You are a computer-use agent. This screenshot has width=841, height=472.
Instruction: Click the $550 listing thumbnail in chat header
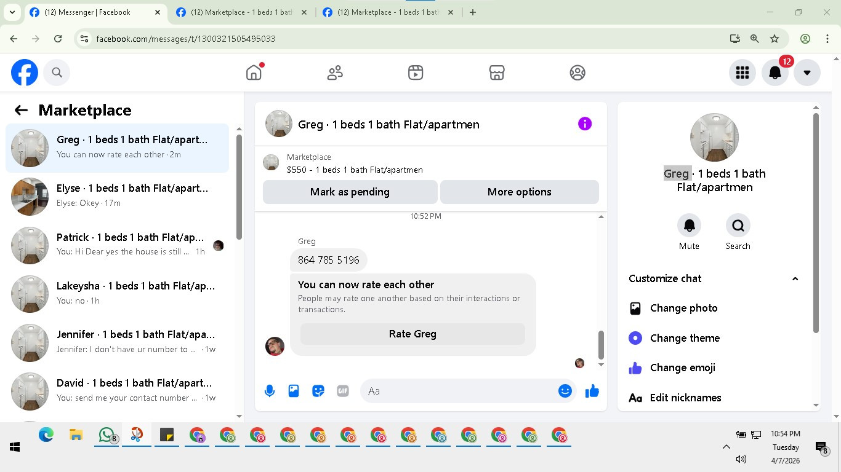271,162
